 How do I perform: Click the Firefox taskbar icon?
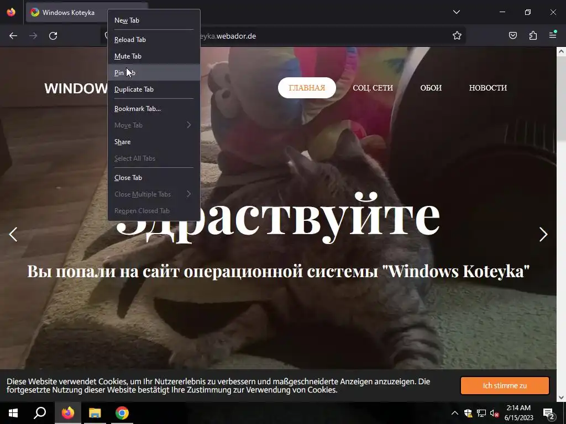tap(68, 413)
